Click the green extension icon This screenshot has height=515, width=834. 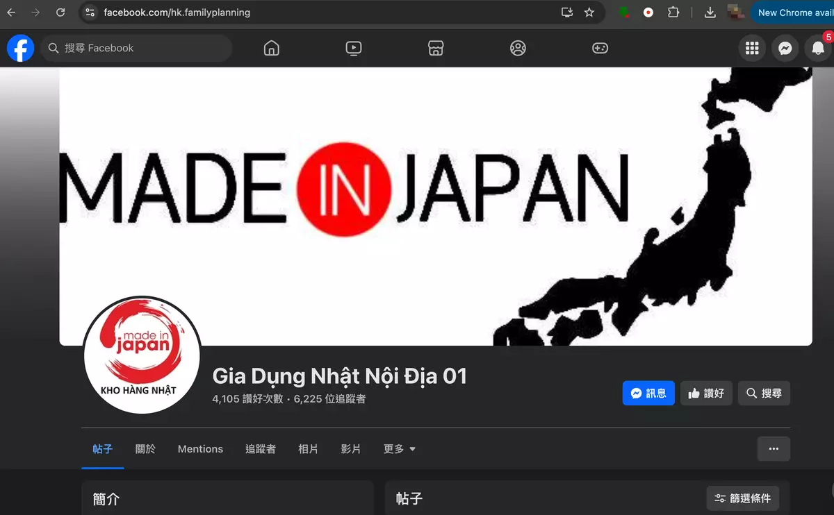coord(625,12)
